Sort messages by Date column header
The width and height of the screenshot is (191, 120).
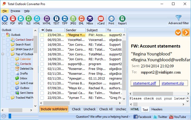[55, 30]
